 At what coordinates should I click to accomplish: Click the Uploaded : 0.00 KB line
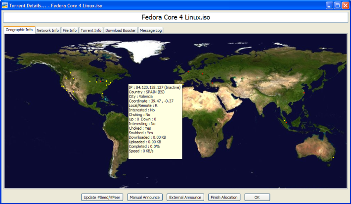coord(145,142)
